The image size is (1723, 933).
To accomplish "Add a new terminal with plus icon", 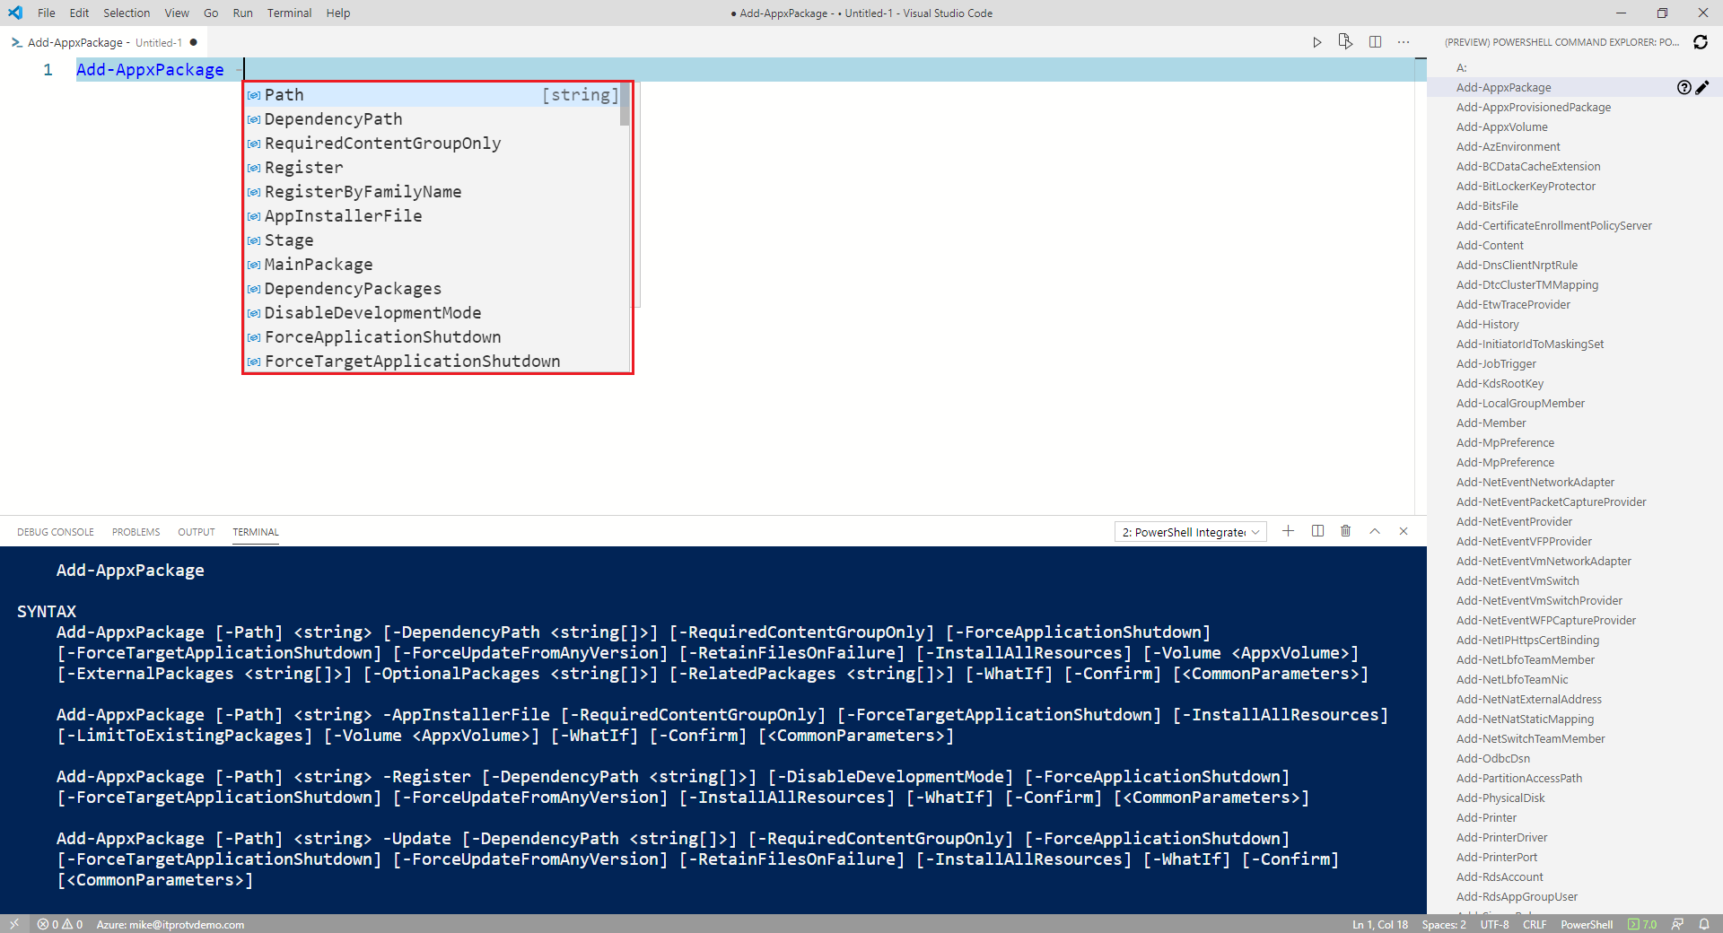I will click(1288, 531).
